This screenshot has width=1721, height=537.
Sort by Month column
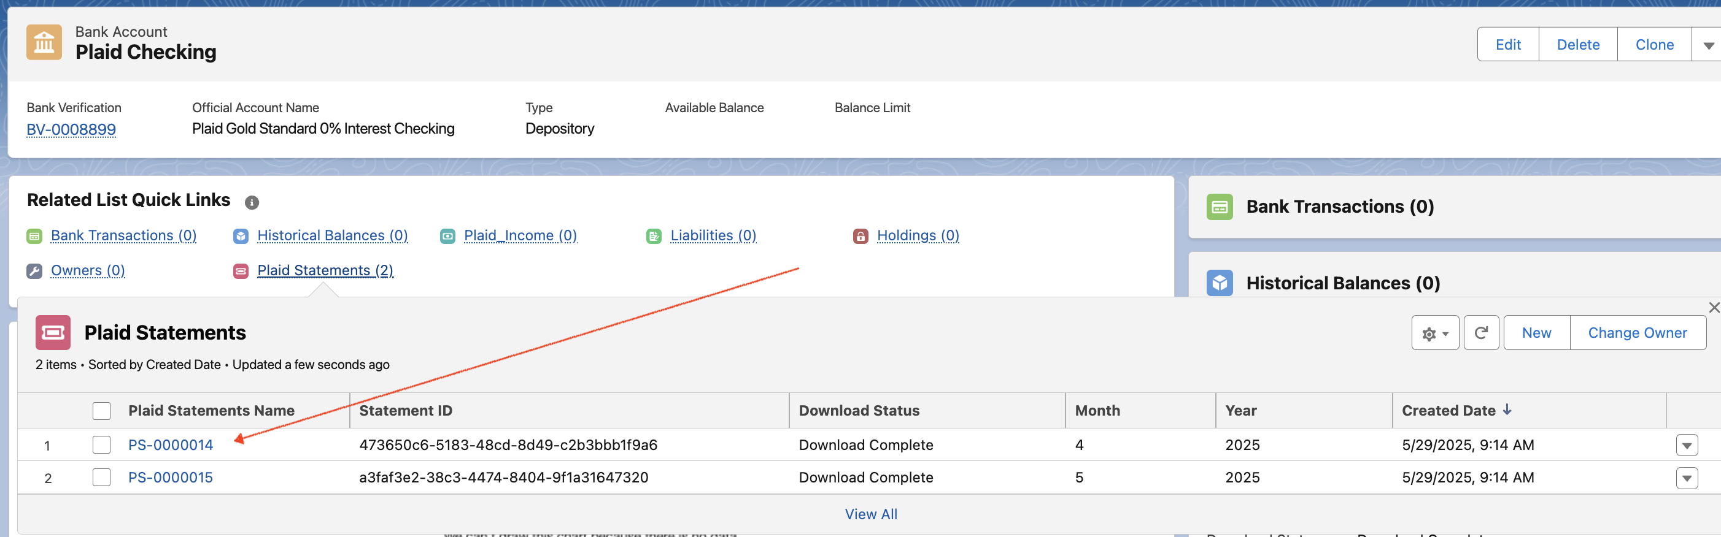pos(1097,411)
